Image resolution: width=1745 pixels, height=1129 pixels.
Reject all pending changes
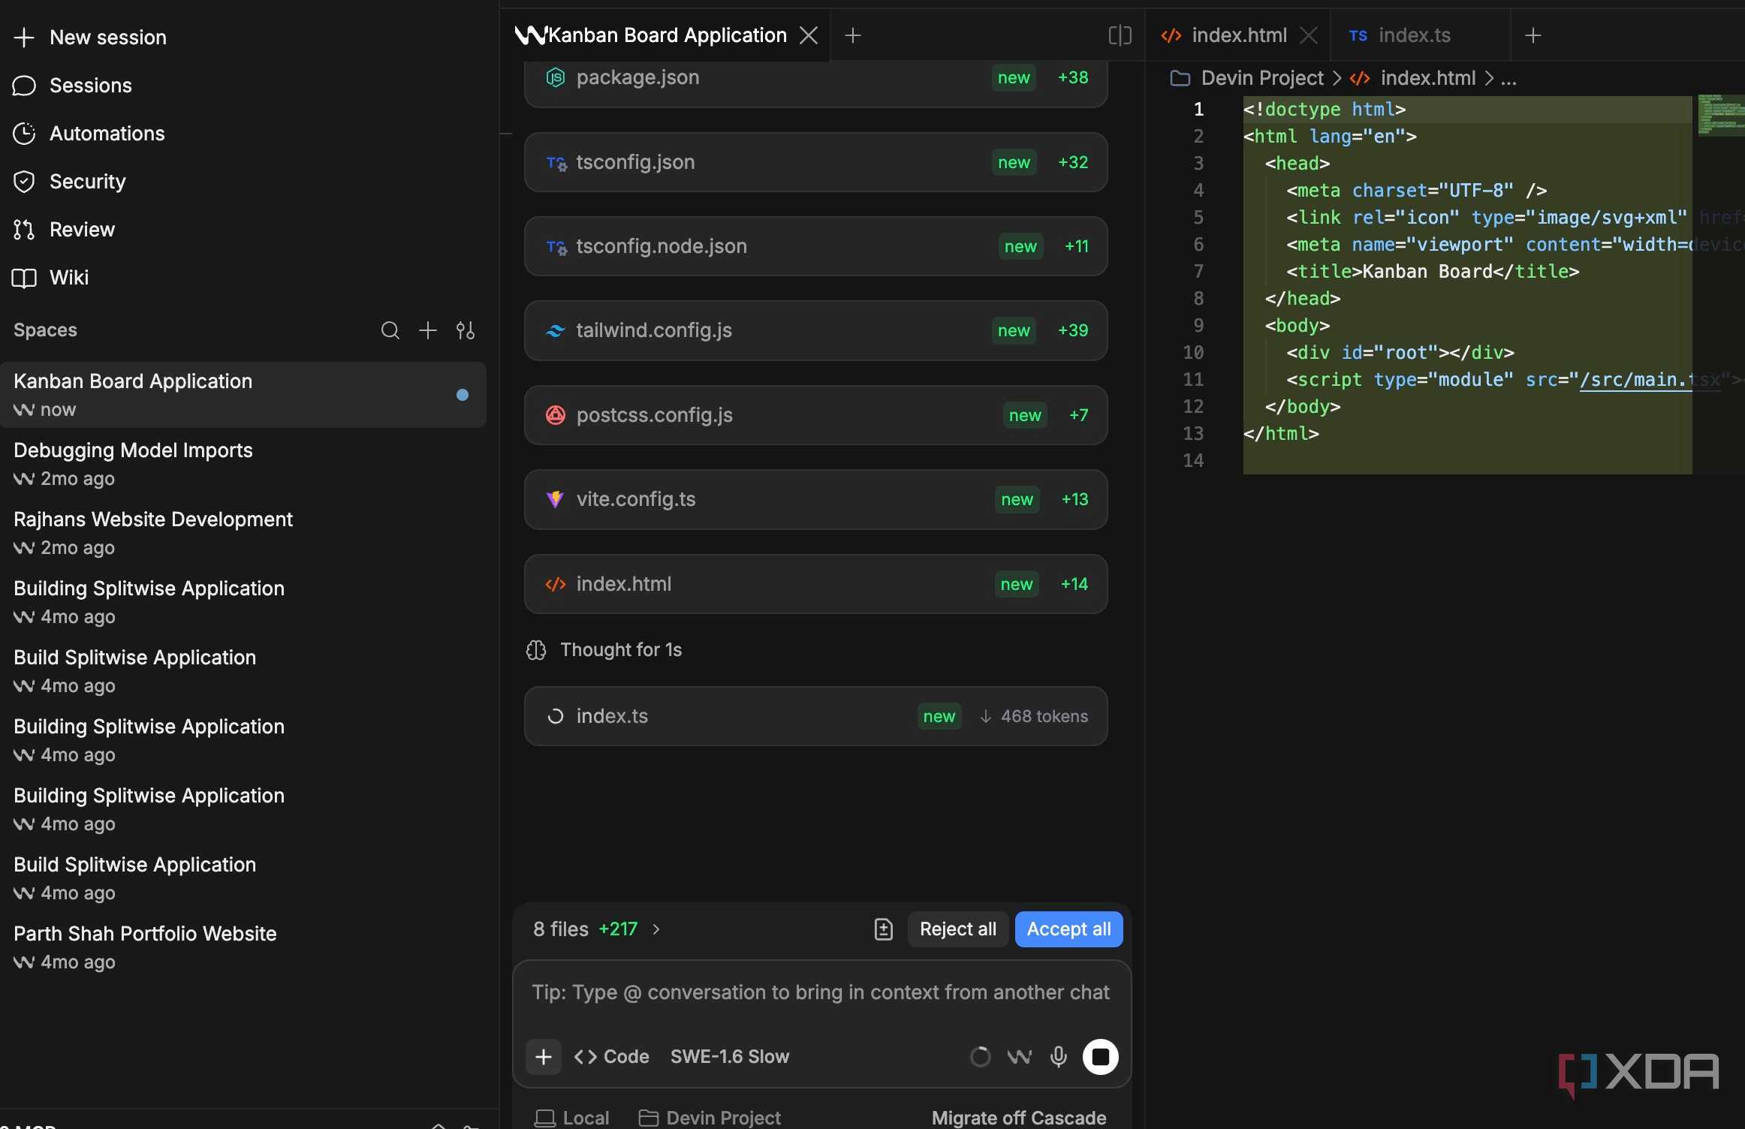point(958,929)
